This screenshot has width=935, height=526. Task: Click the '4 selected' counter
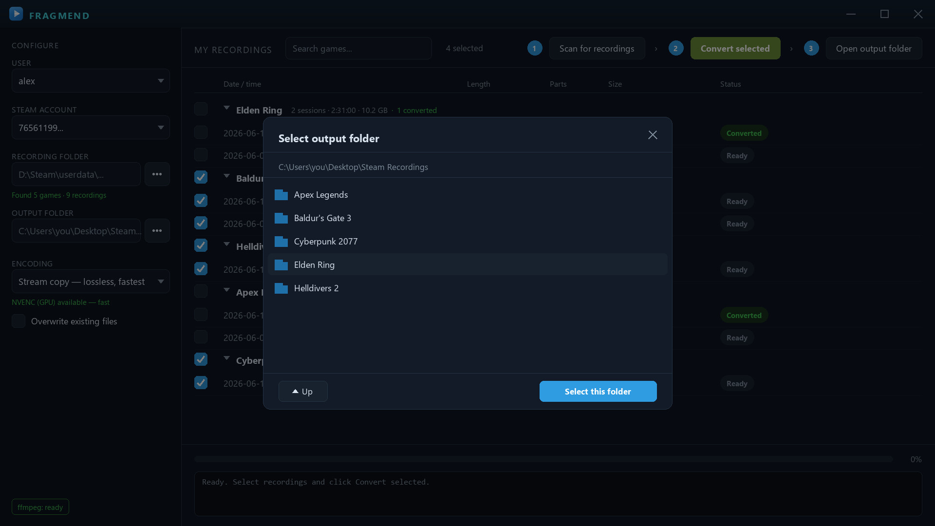[x=465, y=49]
